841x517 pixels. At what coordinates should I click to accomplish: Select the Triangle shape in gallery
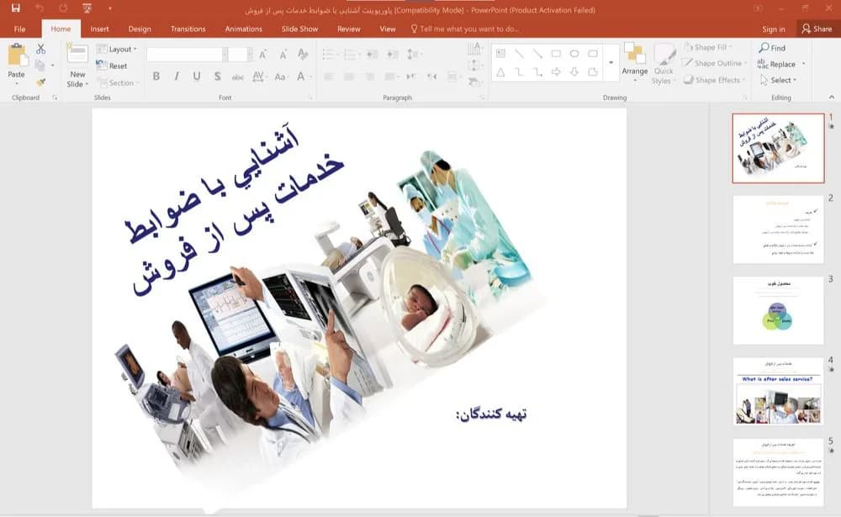501,71
